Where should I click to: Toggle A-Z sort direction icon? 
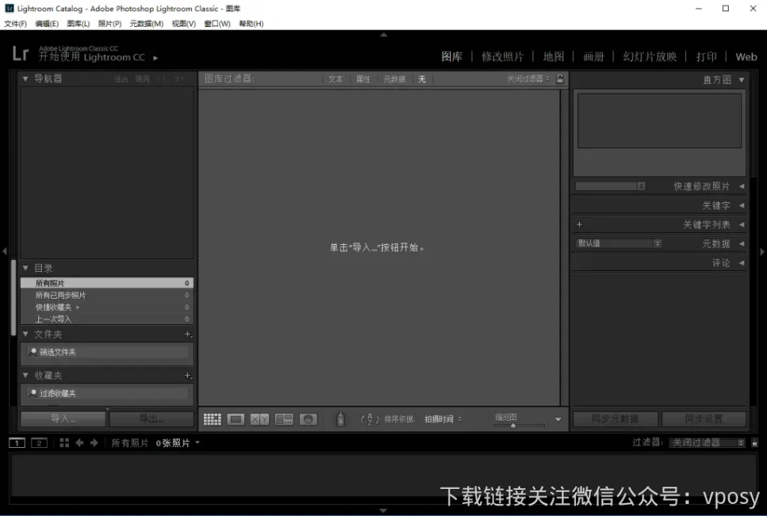tap(370, 419)
